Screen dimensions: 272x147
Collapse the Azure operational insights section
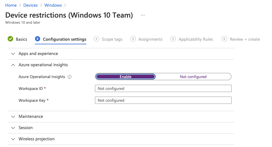tap(121, 65)
